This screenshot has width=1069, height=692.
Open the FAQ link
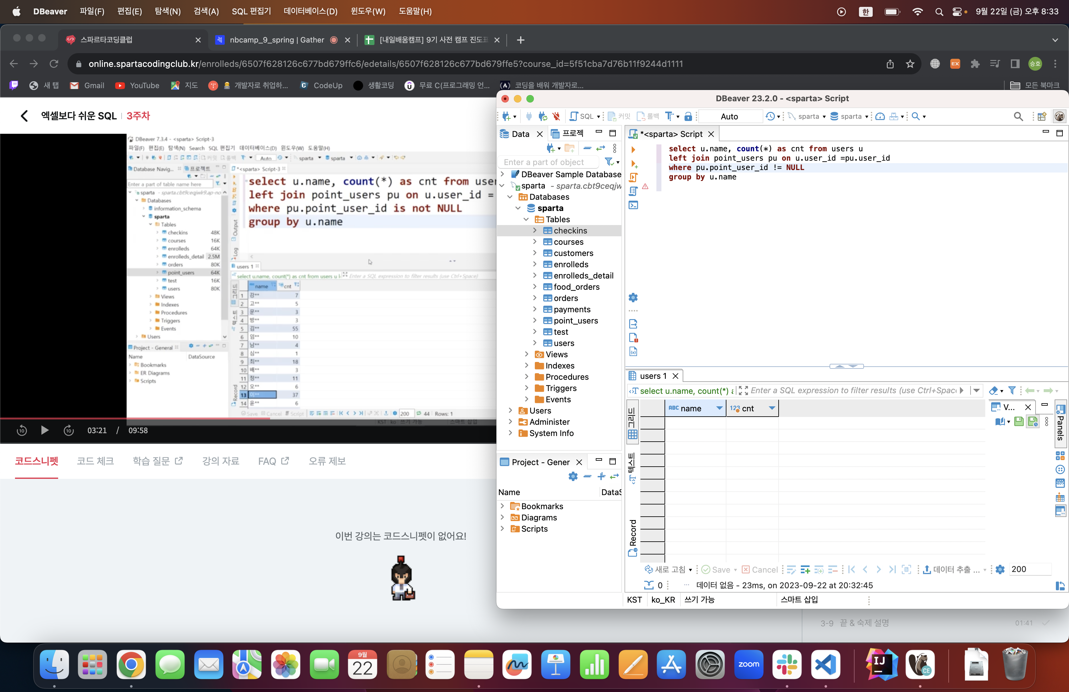click(x=274, y=461)
